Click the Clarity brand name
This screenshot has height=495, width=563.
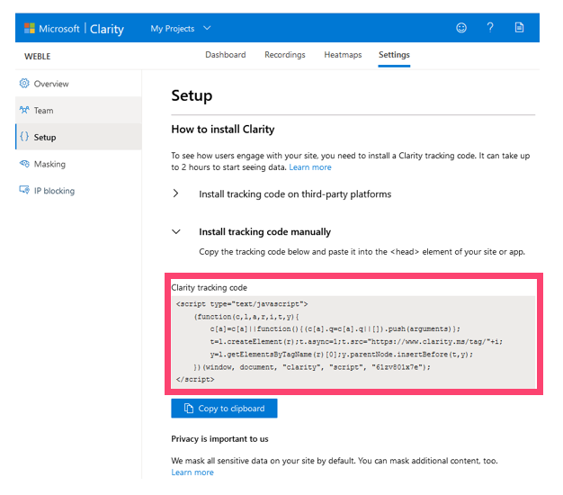tap(107, 29)
